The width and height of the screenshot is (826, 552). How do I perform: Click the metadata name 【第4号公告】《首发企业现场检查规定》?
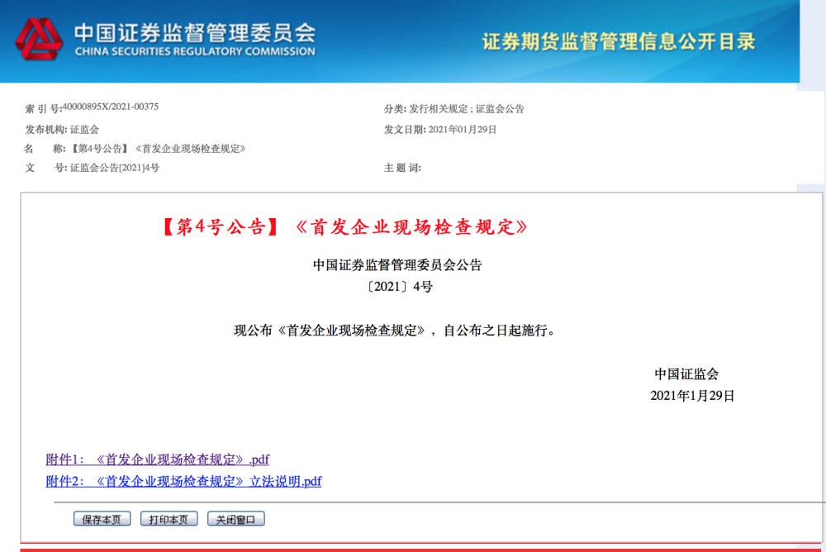[x=158, y=149]
